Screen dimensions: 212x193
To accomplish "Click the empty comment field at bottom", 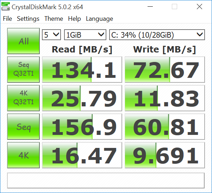I will 106,180.
